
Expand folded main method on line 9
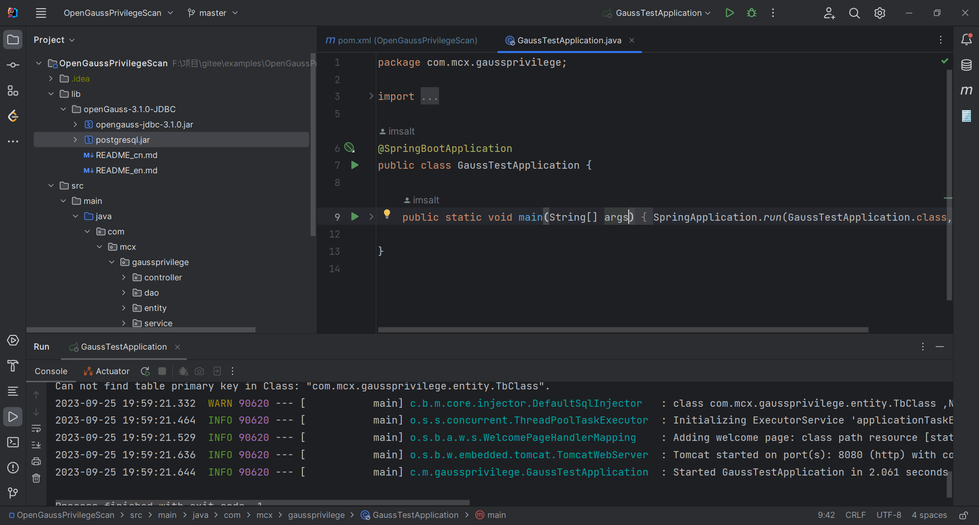371,217
